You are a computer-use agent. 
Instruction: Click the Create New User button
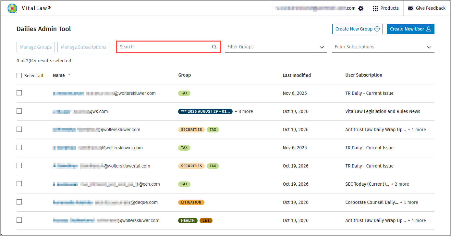pyautogui.click(x=410, y=29)
